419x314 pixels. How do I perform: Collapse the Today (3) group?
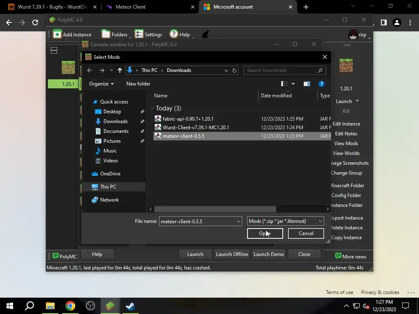pyautogui.click(x=152, y=108)
